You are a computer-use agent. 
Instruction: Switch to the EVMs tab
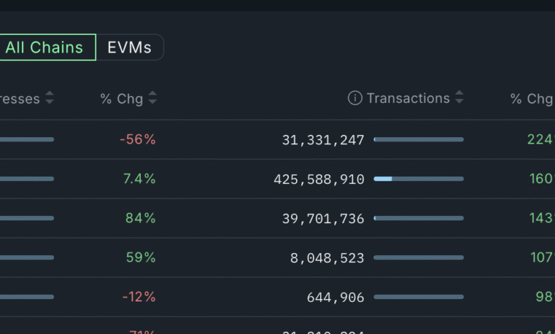tap(129, 48)
